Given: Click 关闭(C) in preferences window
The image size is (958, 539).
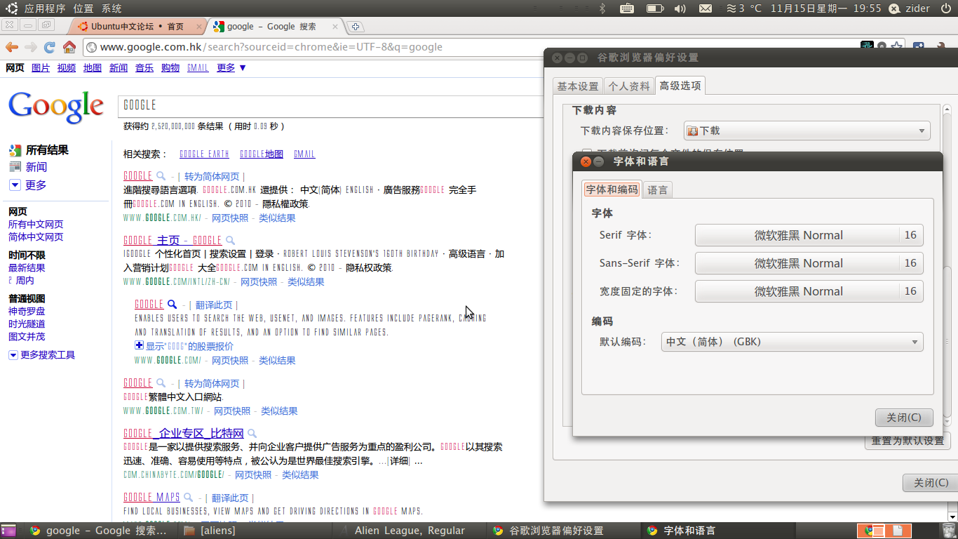Looking at the screenshot, I should [931, 483].
